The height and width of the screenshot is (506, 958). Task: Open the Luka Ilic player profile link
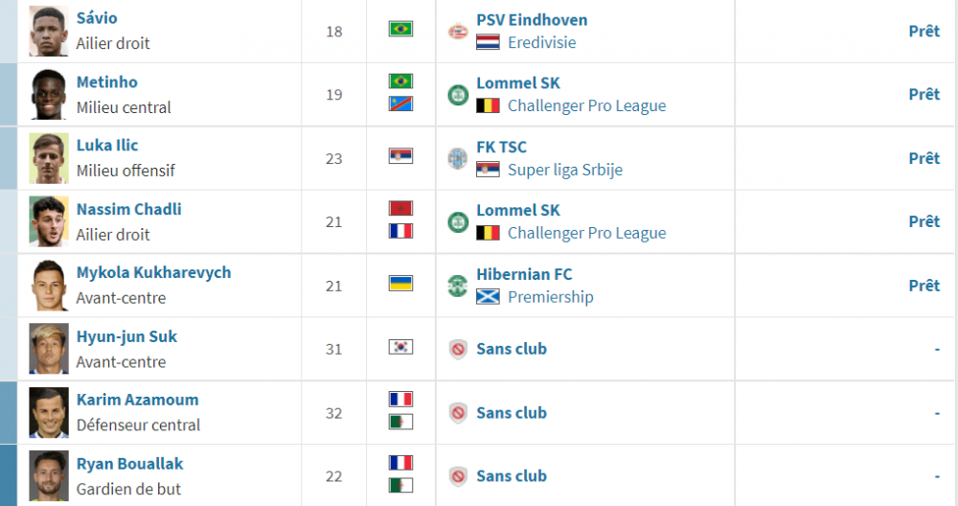pos(107,146)
